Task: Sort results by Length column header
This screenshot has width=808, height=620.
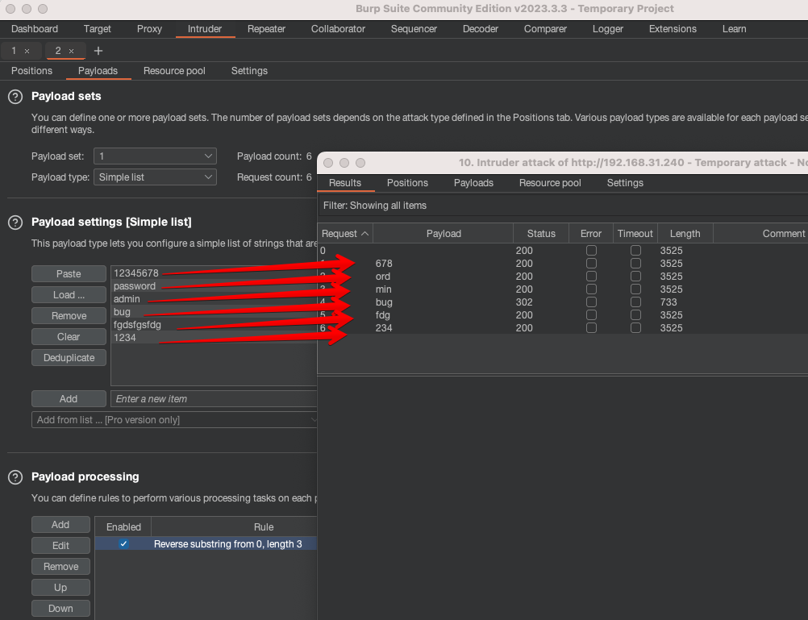Action: click(x=685, y=234)
